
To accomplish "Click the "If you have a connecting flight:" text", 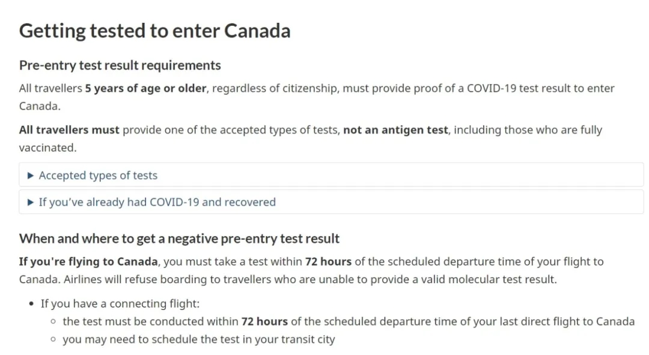I will (120, 304).
